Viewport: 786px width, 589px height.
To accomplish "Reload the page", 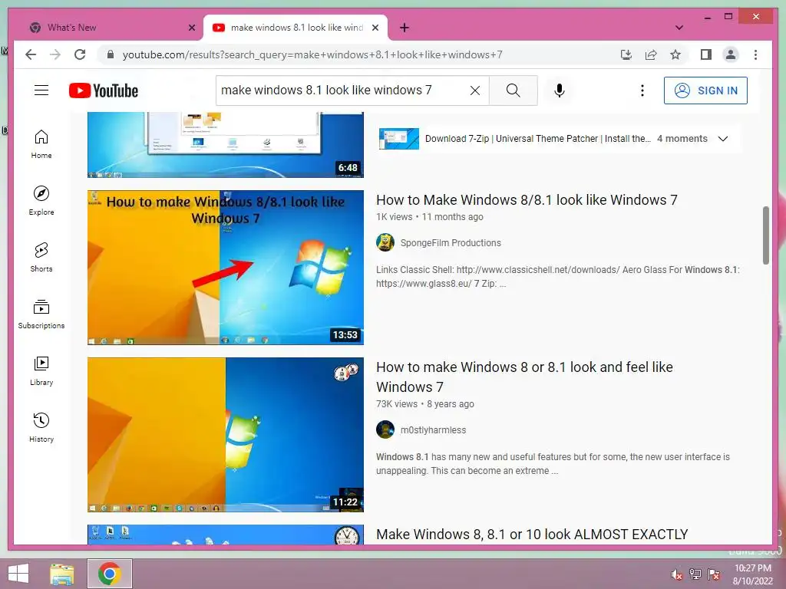I will click(x=80, y=54).
